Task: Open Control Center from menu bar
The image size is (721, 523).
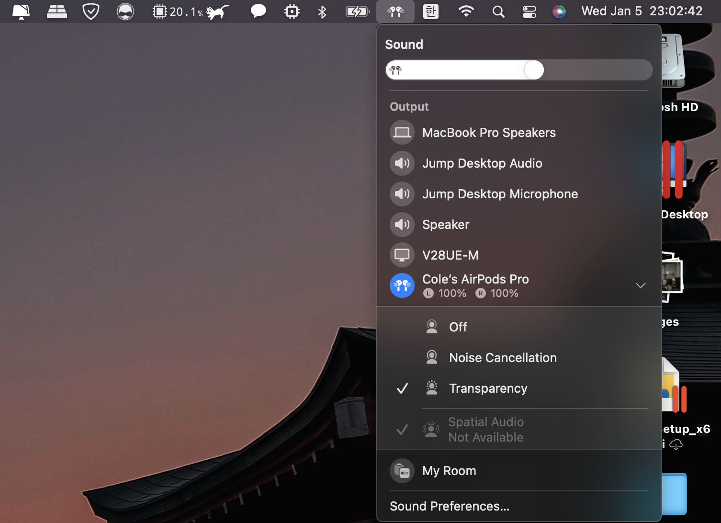Action: click(529, 11)
